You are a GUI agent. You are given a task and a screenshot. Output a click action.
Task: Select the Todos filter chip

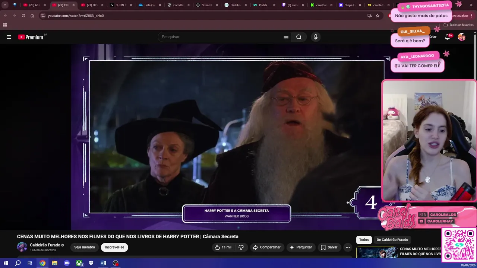click(364, 240)
